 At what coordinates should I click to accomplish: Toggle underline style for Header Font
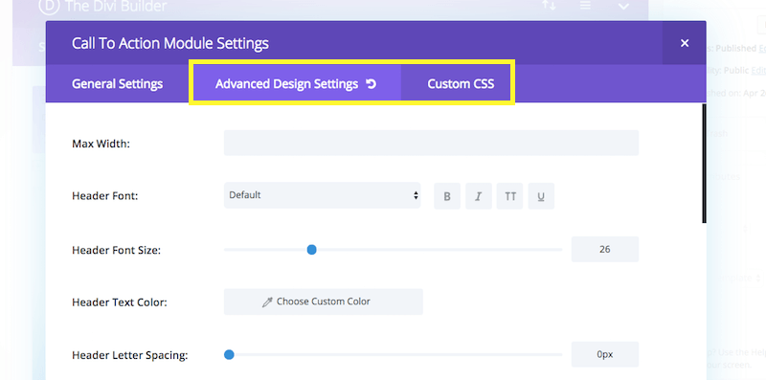[541, 196]
